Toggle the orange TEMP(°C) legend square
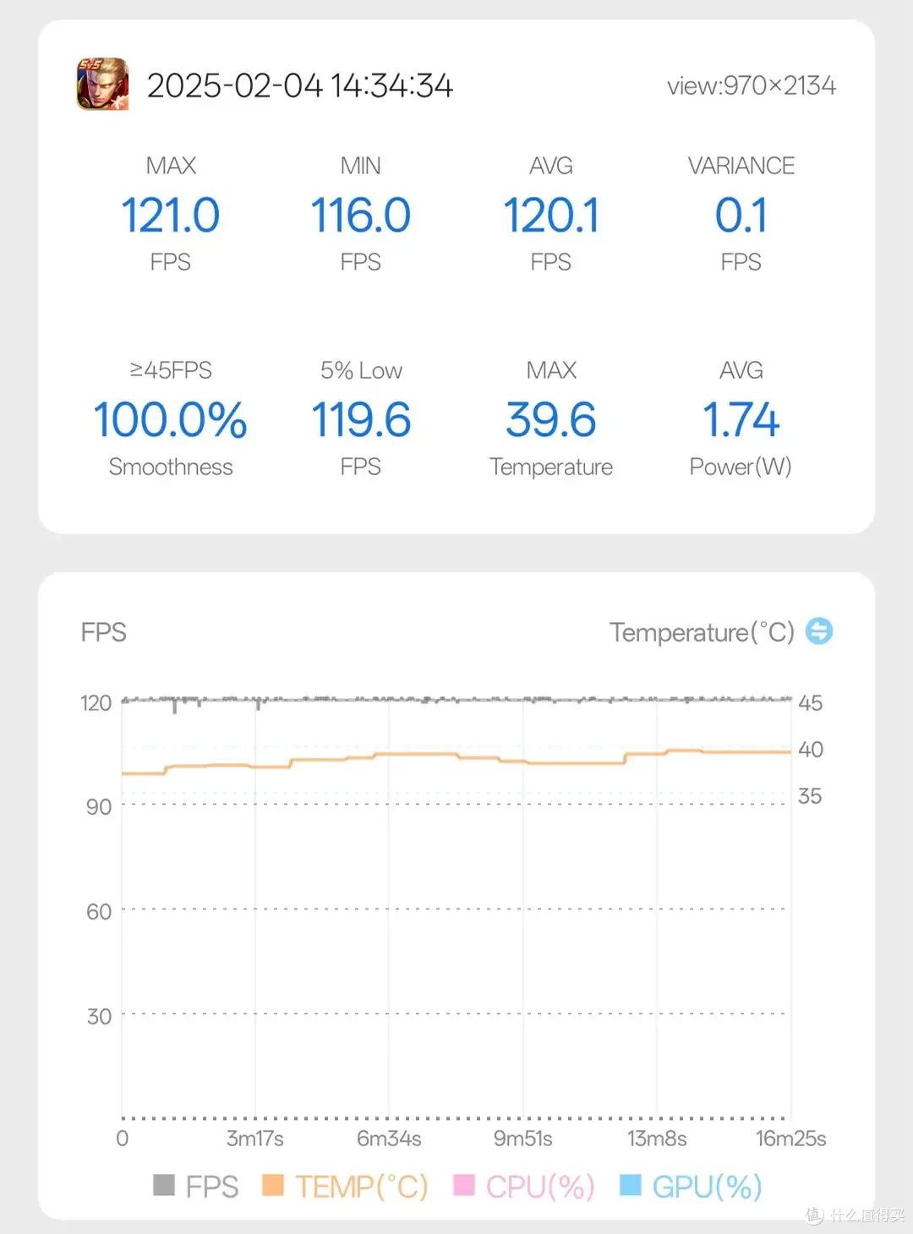 click(272, 1185)
